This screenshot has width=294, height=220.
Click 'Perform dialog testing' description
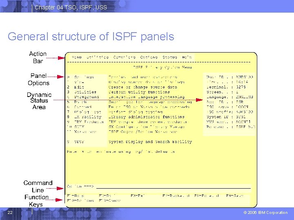[136, 112]
